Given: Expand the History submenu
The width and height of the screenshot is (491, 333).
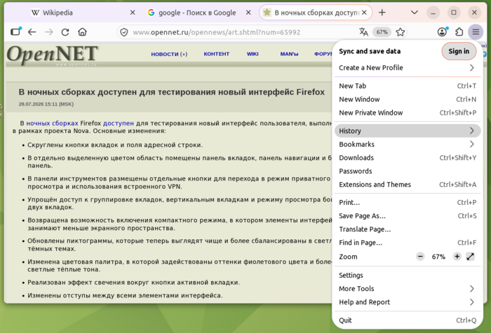Looking at the screenshot, I should click(408, 131).
